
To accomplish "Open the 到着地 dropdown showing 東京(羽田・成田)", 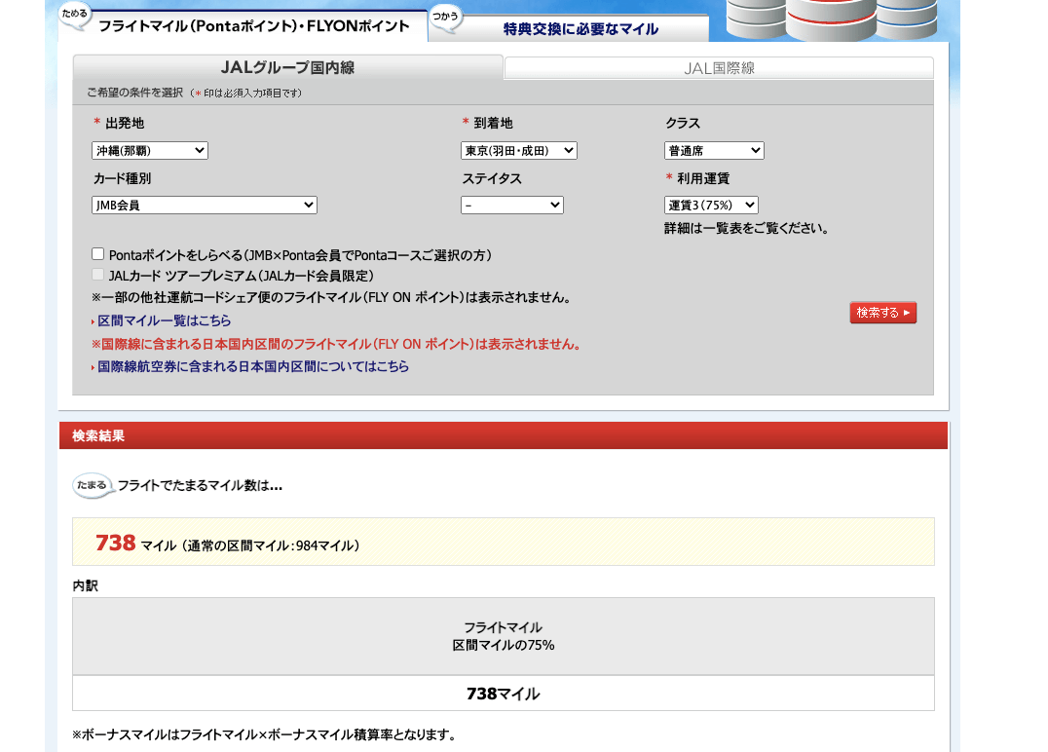I will tap(519, 150).
